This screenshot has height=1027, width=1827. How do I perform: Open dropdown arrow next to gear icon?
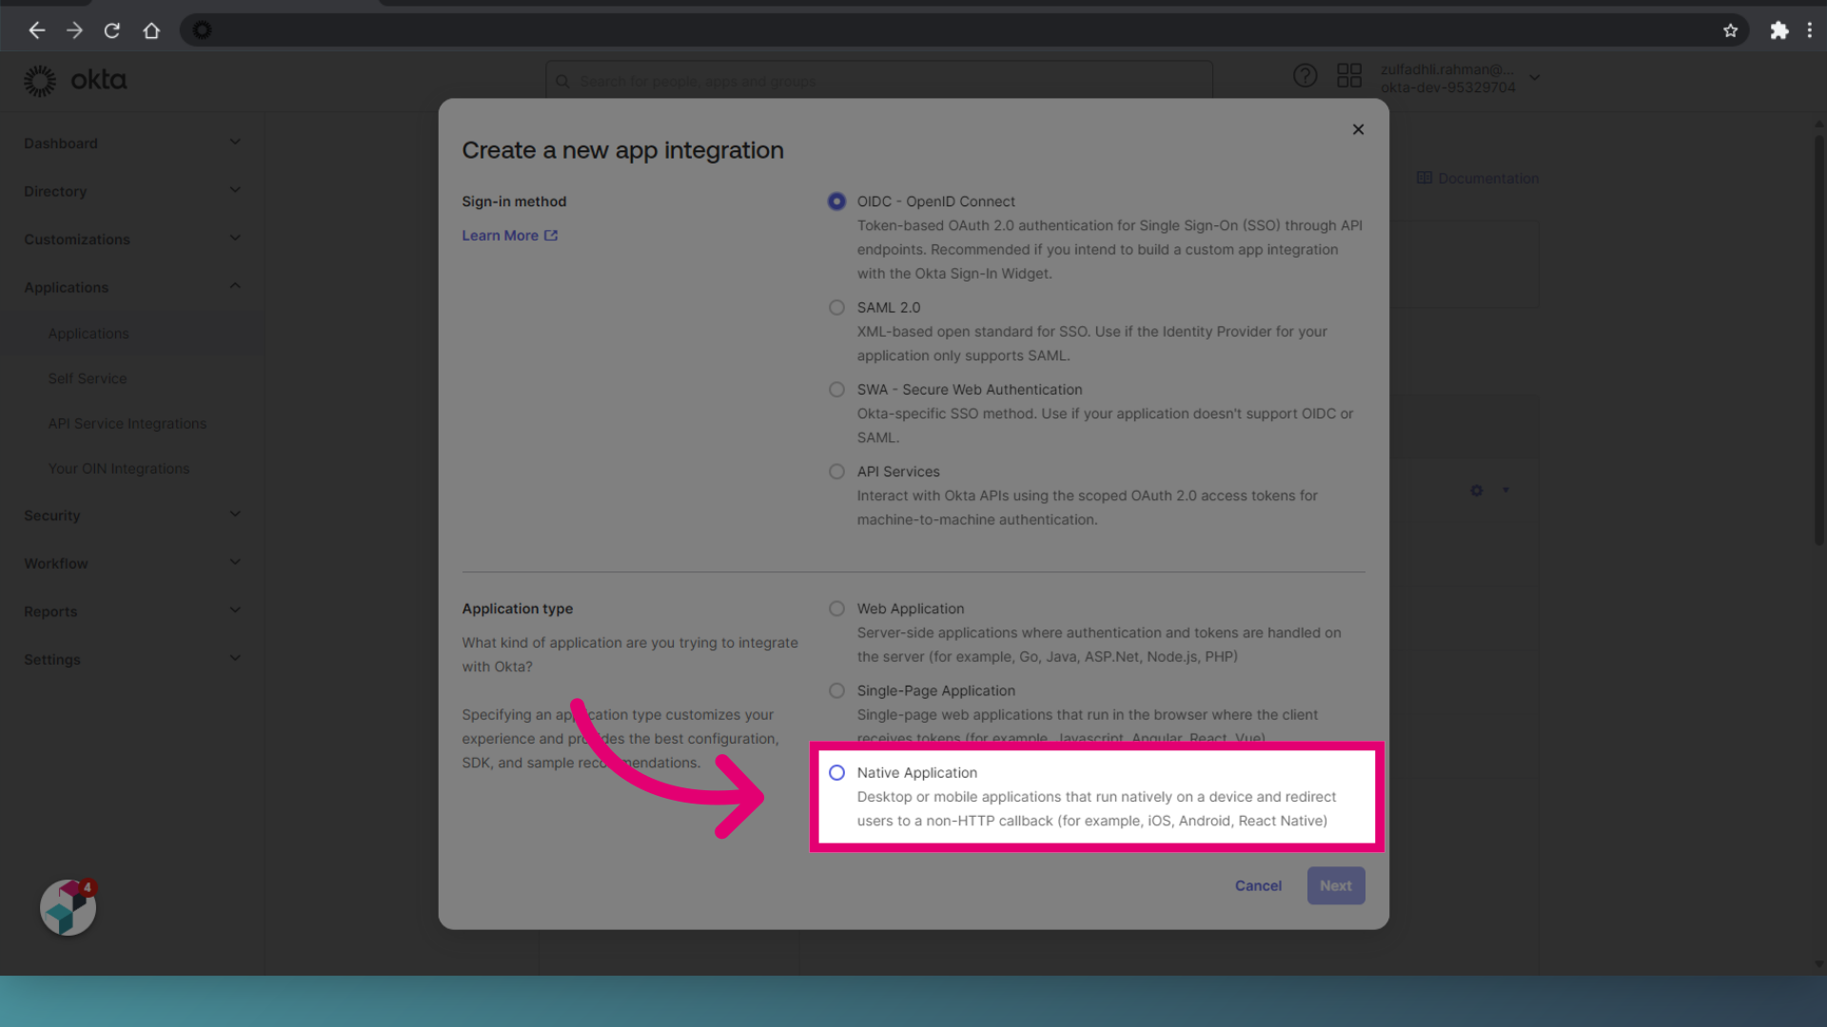[x=1505, y=491]
